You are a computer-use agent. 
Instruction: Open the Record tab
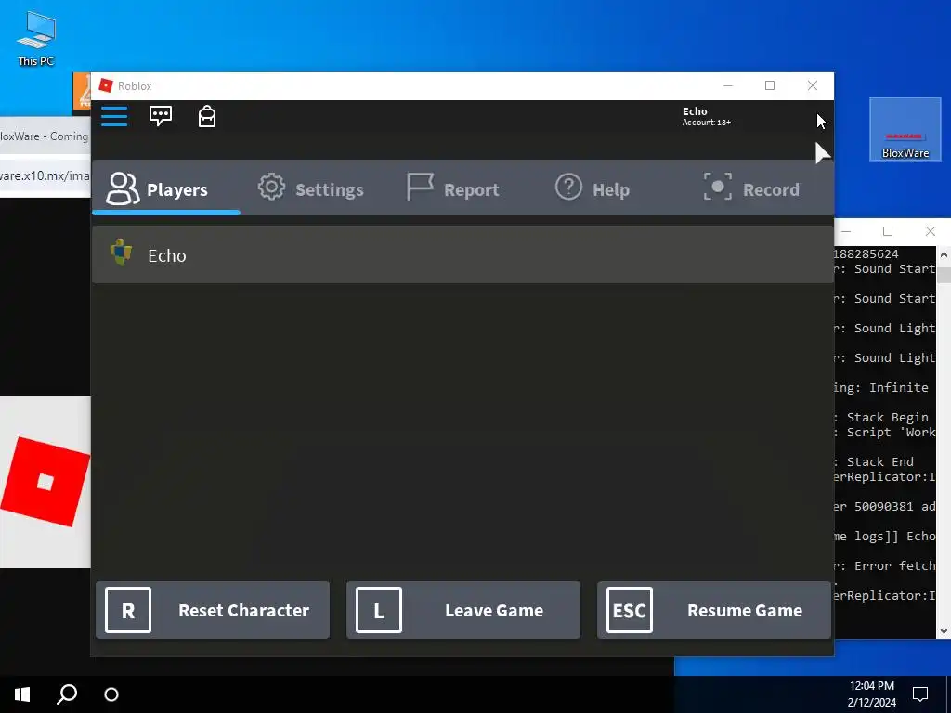point(750,188)
